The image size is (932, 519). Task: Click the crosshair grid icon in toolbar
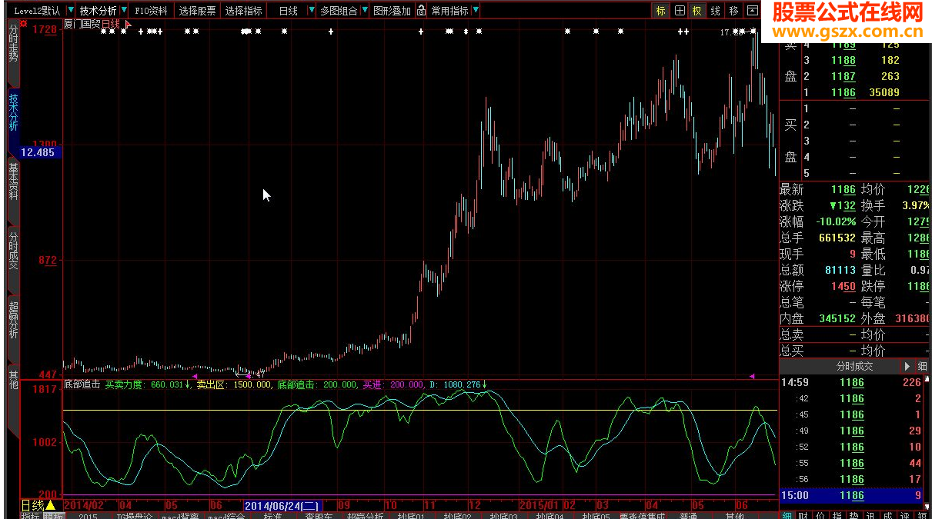click(680, 11)
